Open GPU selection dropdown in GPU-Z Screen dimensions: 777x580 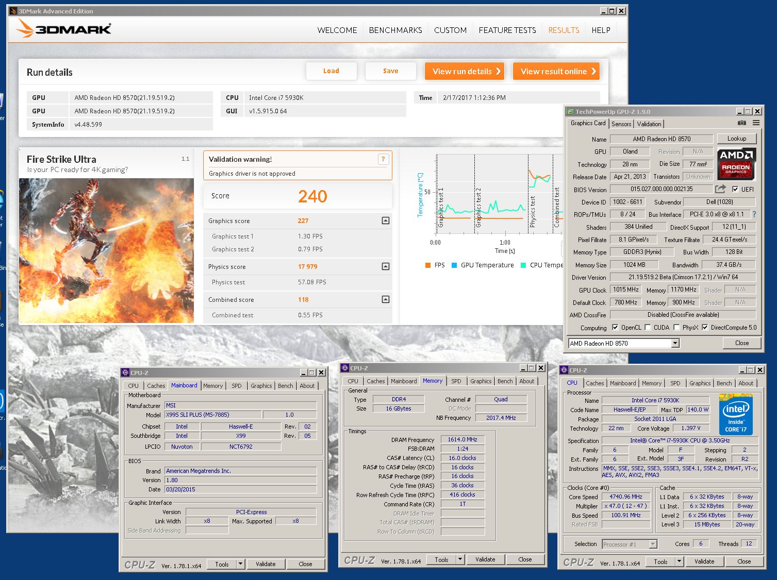click(675, 343)
